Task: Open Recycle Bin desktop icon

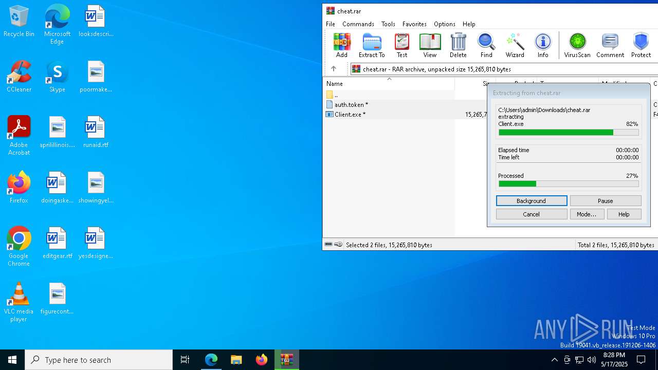Action: click(x=19, y=22)
